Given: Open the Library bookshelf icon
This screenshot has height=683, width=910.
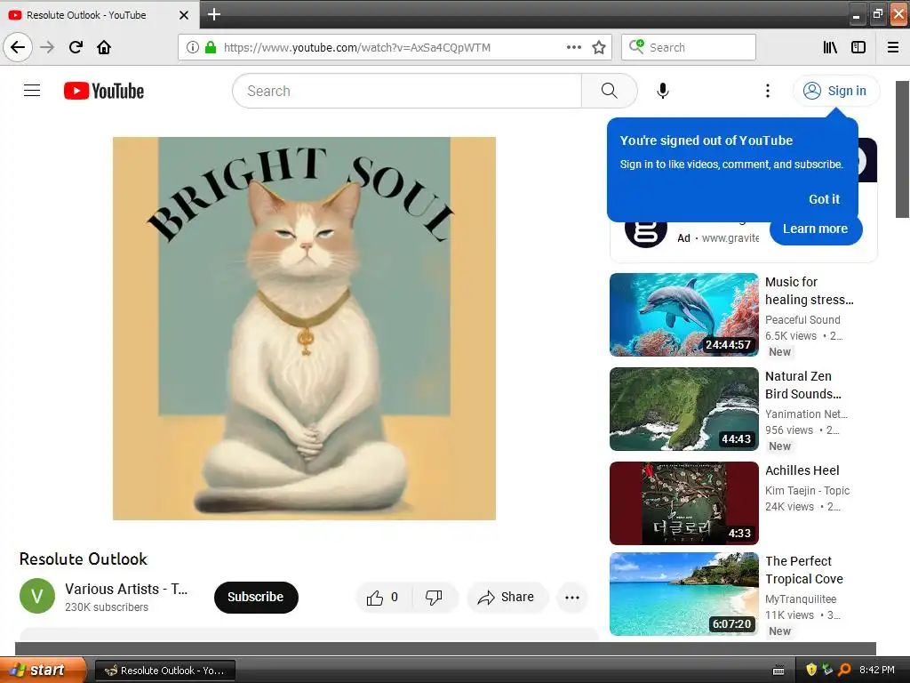Looking at the screenshot, I should coord(830,47).
